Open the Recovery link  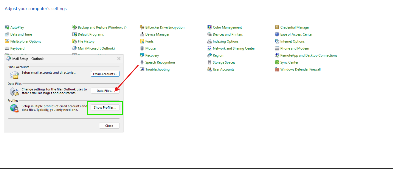tap(152, 55)
